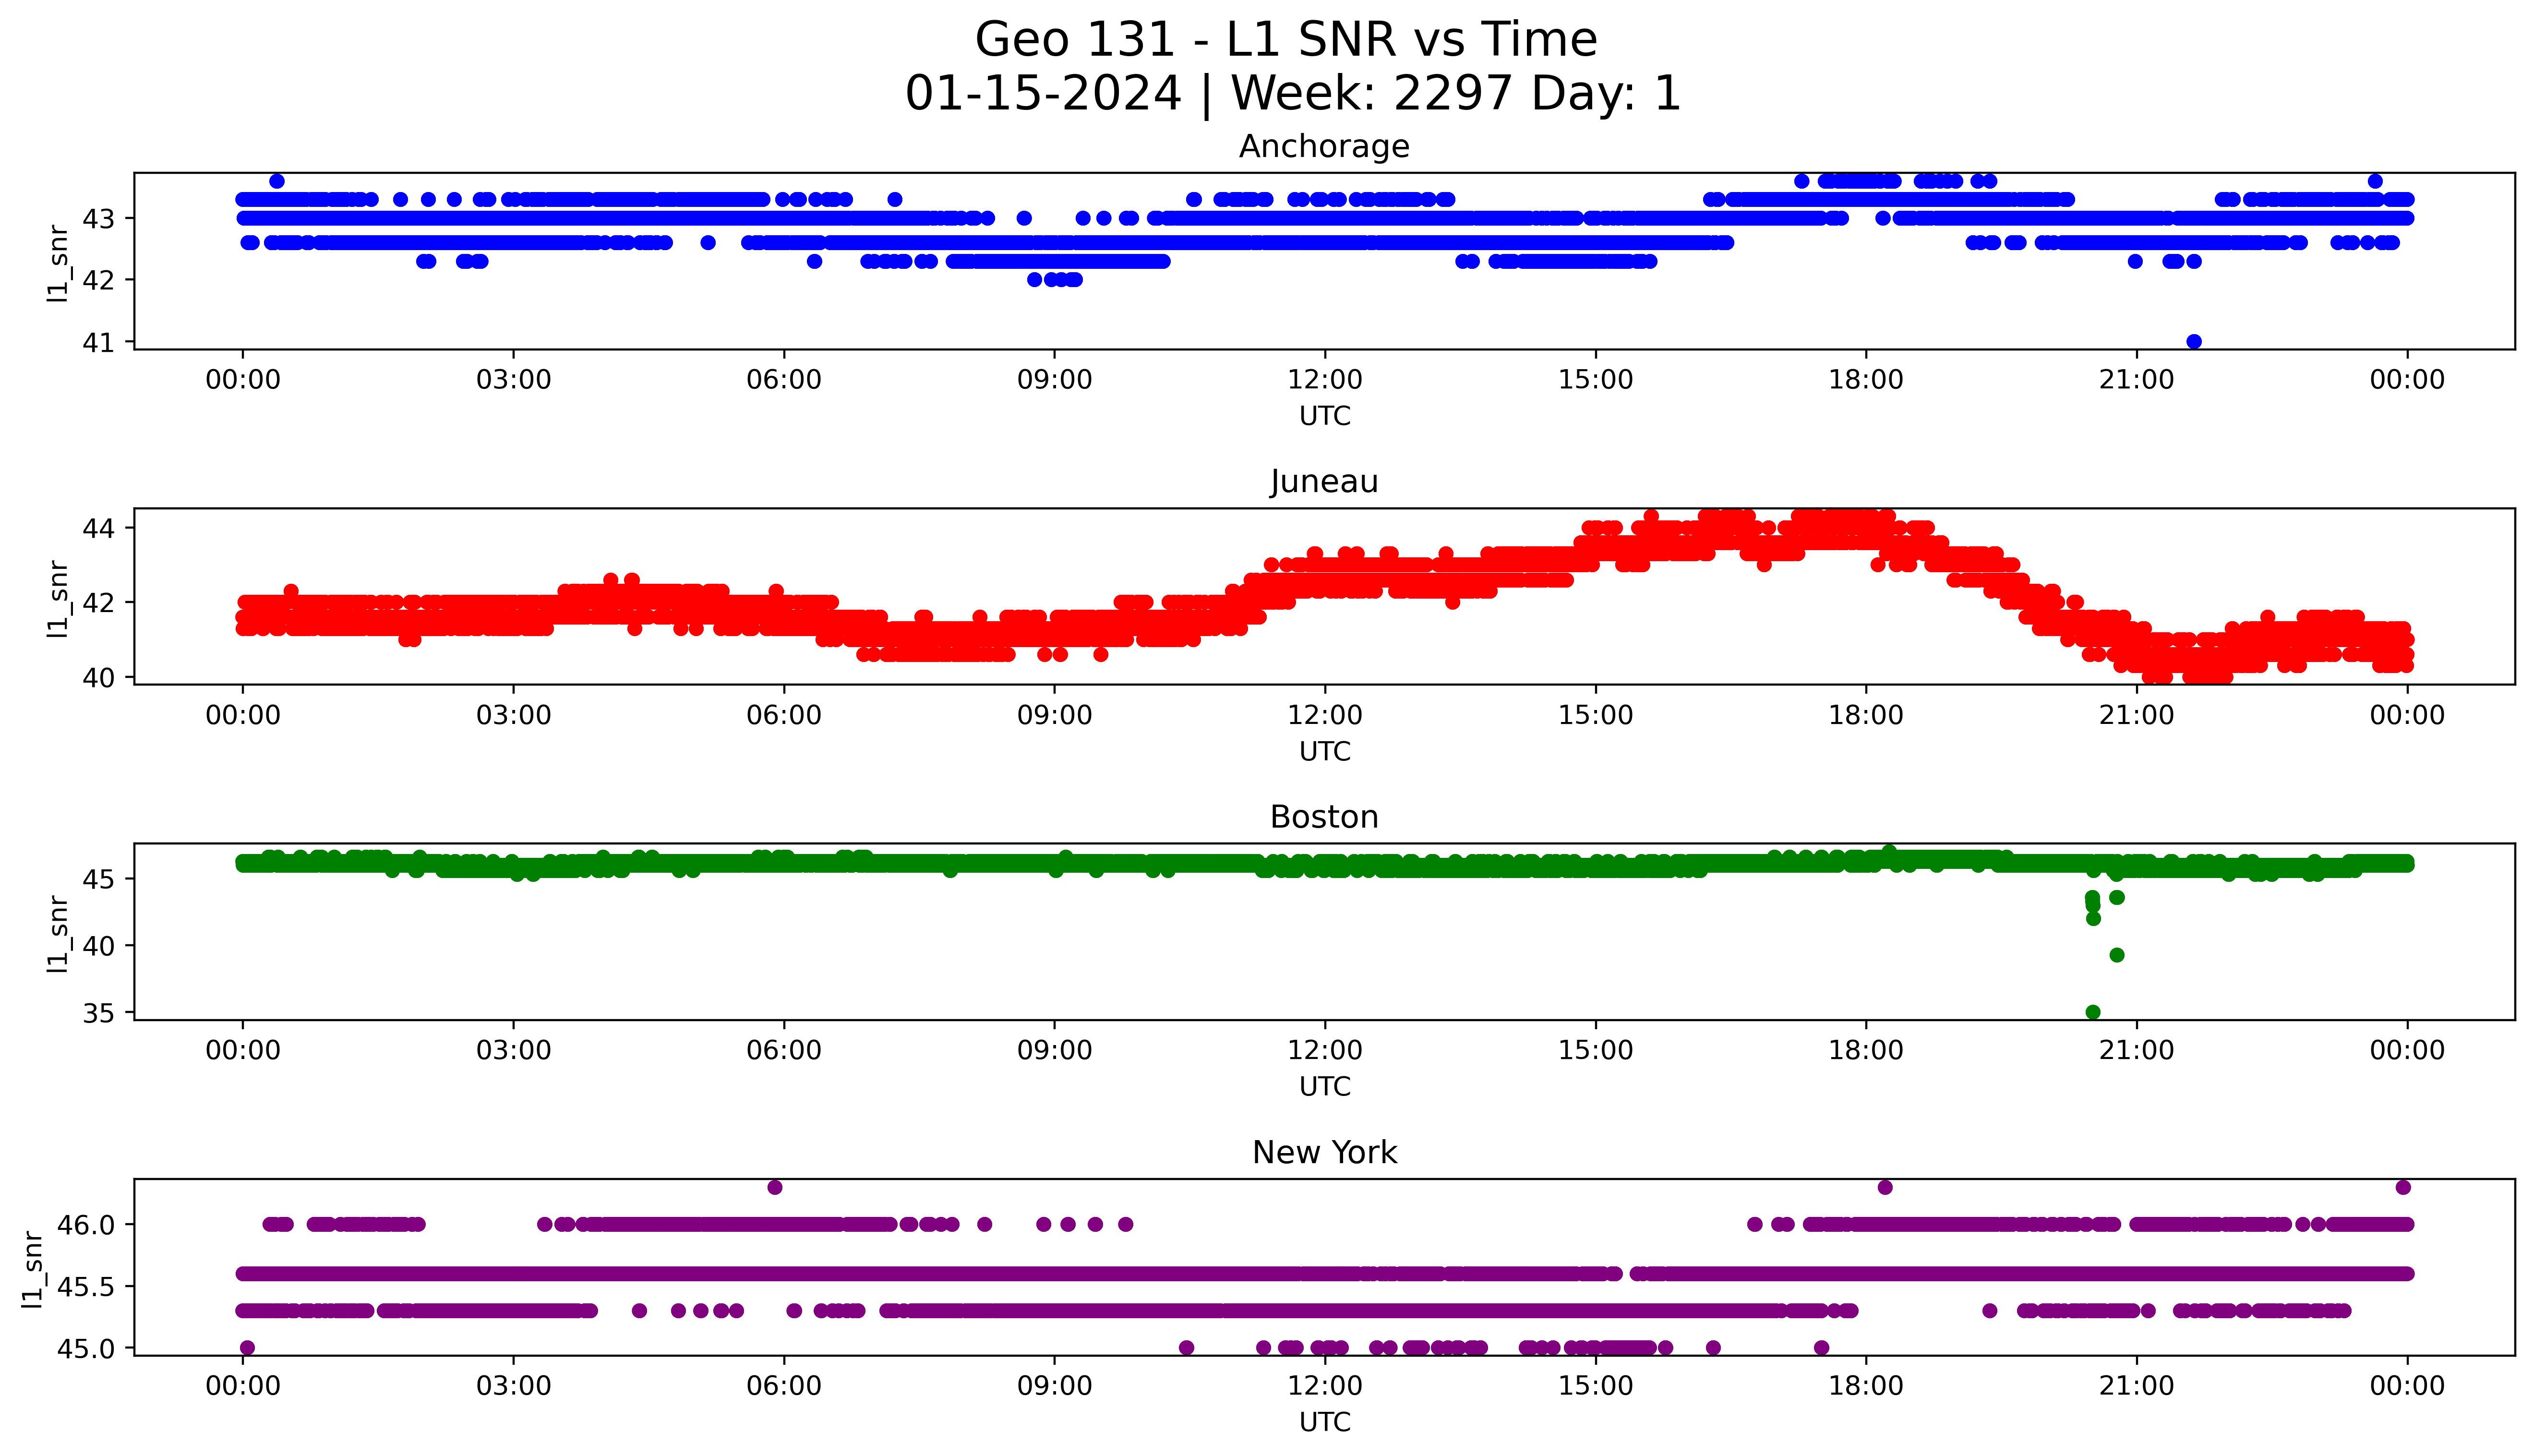Click the purple New York peak point just after 18:00
This screenshot has width=2534, height=1456.
coord(1885,1187)
